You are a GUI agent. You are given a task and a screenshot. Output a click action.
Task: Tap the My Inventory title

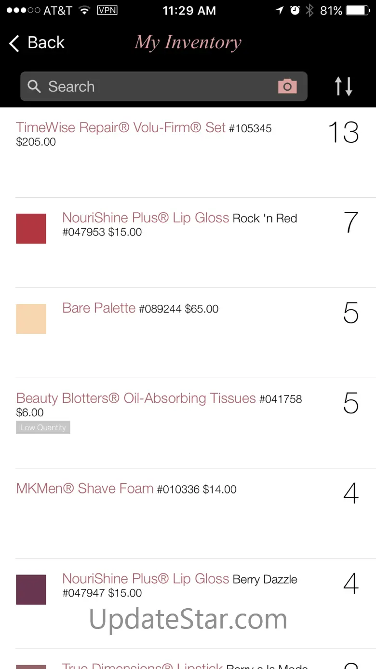(188, 42)
